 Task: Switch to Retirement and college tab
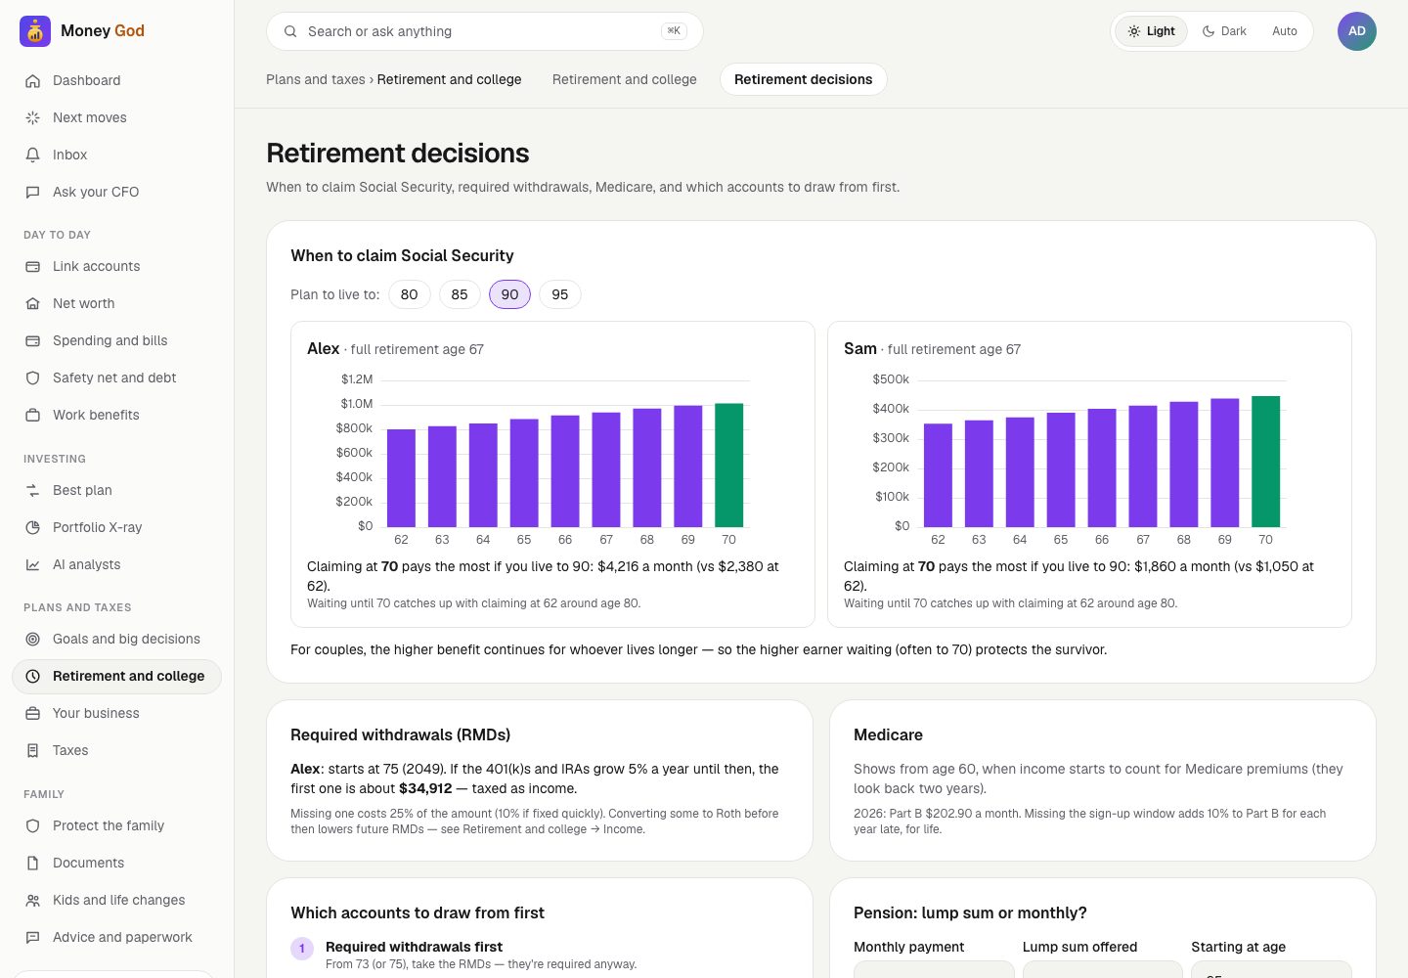point(625,79)
